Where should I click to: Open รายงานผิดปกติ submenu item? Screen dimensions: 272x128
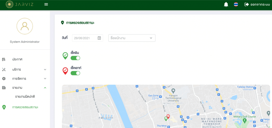[x=25, y=96]
